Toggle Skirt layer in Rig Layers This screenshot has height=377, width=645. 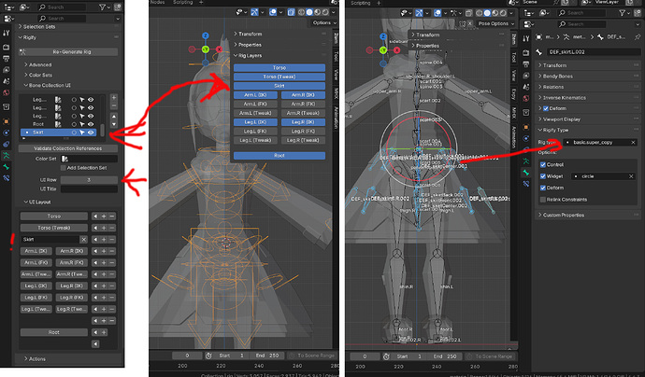point(279,86)
